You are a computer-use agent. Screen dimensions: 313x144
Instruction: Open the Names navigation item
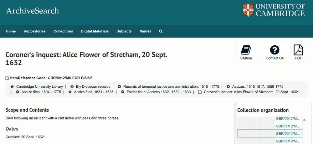pyautogui.click(x=145, y=31)
